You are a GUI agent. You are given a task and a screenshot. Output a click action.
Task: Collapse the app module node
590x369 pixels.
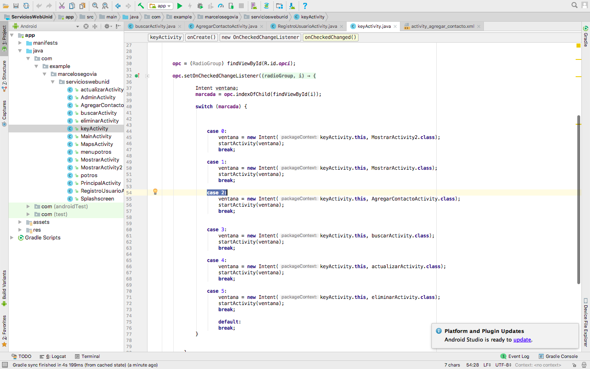click(x=12, y=35)
